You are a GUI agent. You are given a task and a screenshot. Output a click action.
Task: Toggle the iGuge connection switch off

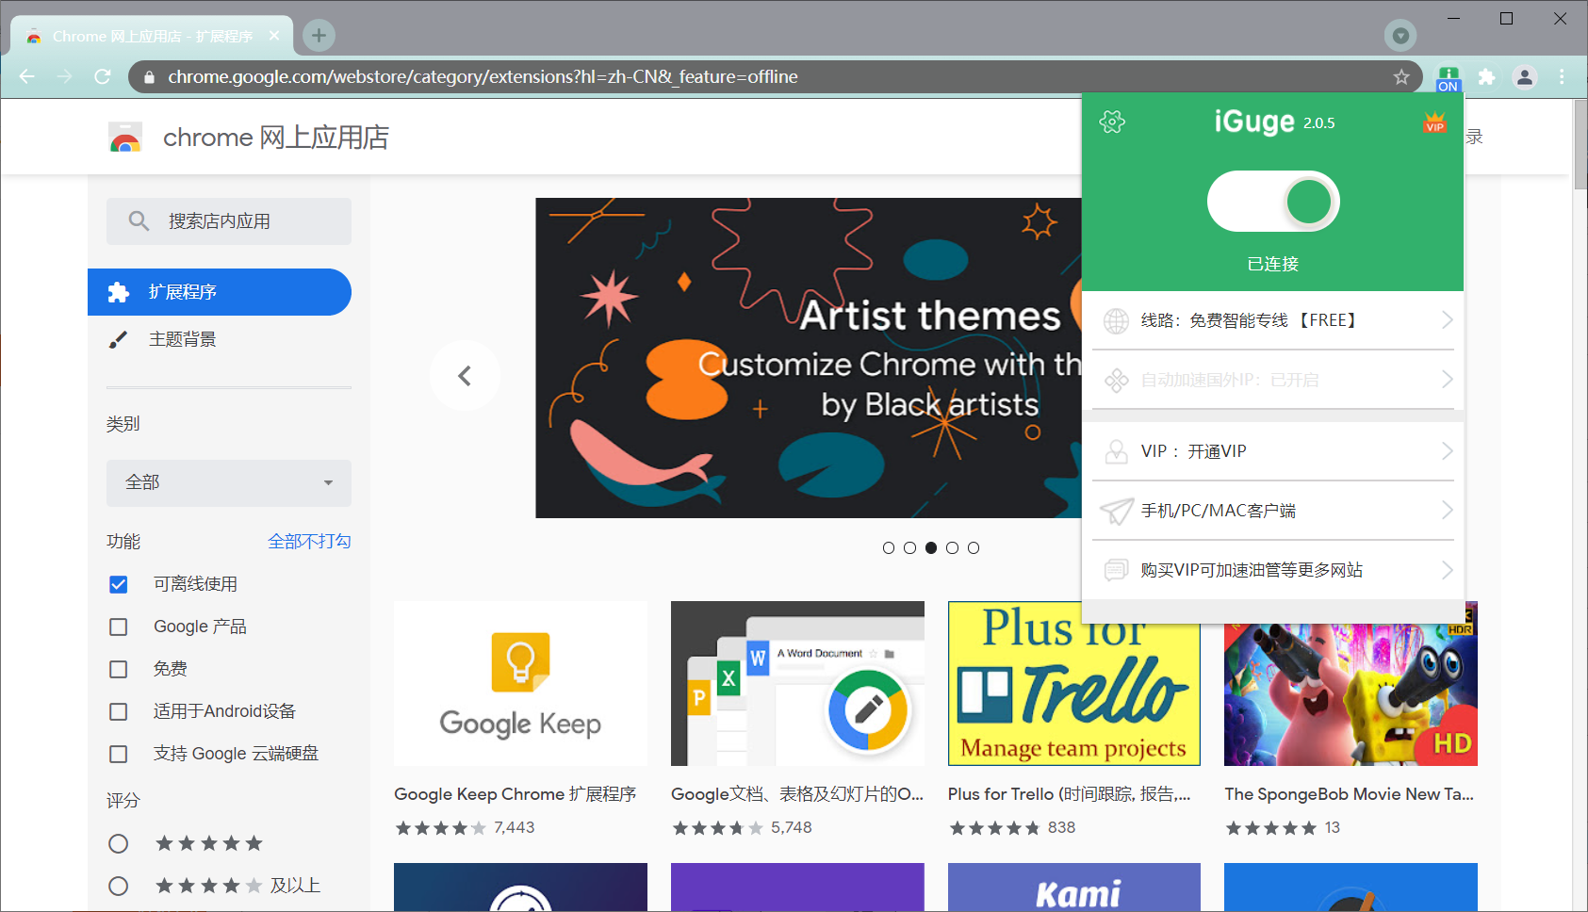(1273, 202)
